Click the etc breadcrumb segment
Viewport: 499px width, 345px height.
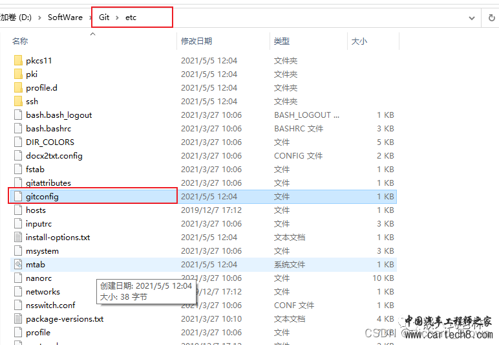click(131, 17)
